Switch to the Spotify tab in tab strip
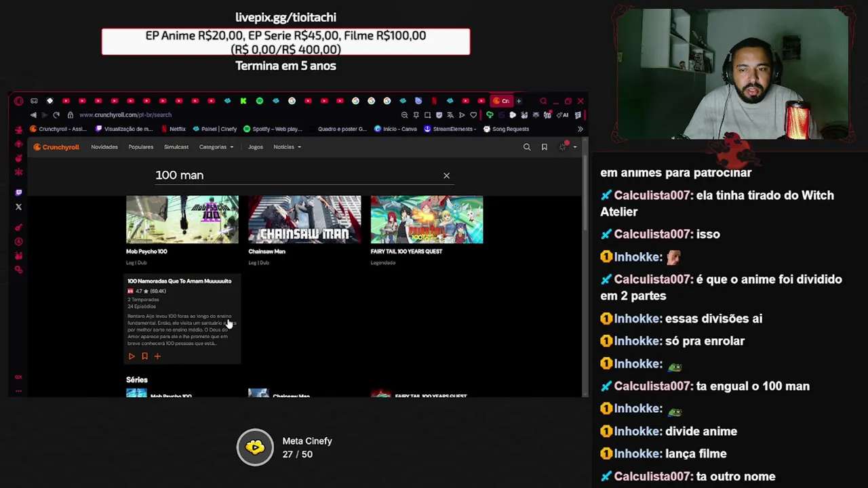Screen dimensions: 868x488 [259, 101]
